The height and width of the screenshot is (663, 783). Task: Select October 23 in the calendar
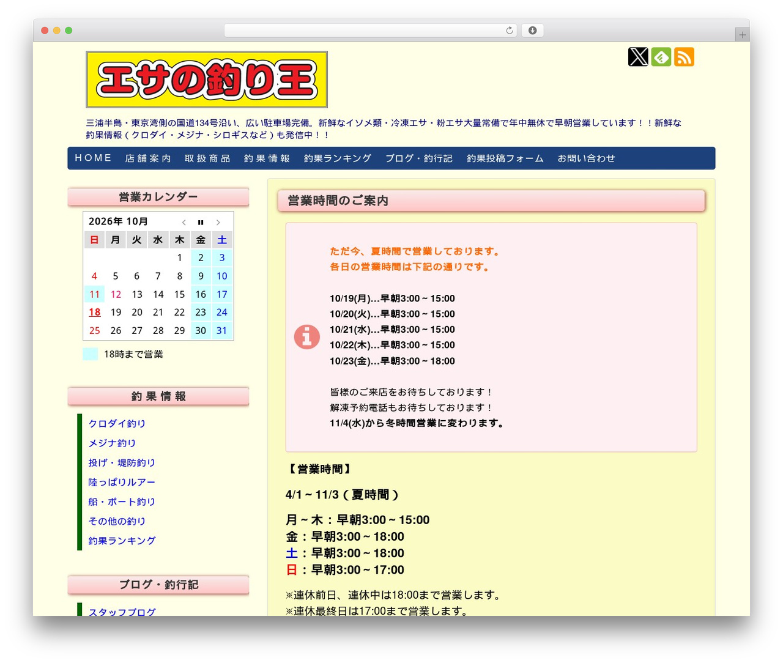(201, 312)
